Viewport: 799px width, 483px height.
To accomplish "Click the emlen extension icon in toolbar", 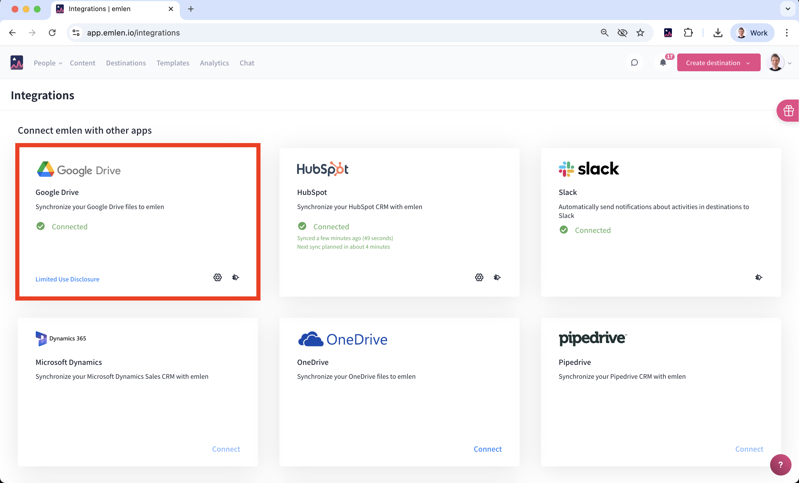I will pos(668,33).
